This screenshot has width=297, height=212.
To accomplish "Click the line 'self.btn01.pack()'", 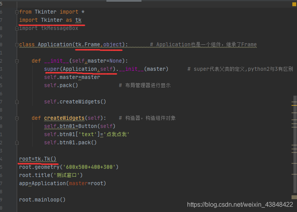I will point(70,142).
